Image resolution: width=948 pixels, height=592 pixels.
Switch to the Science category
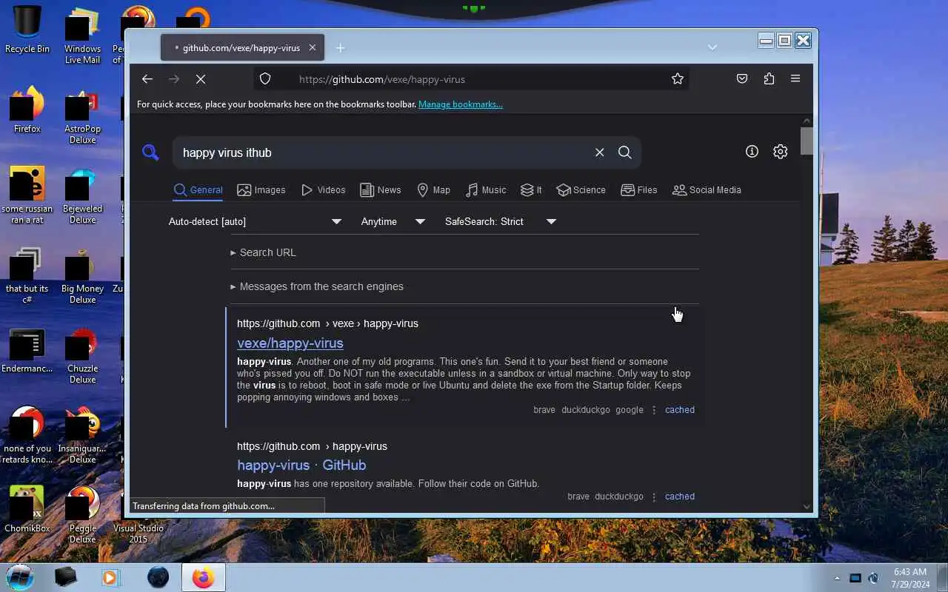point(581,190)
